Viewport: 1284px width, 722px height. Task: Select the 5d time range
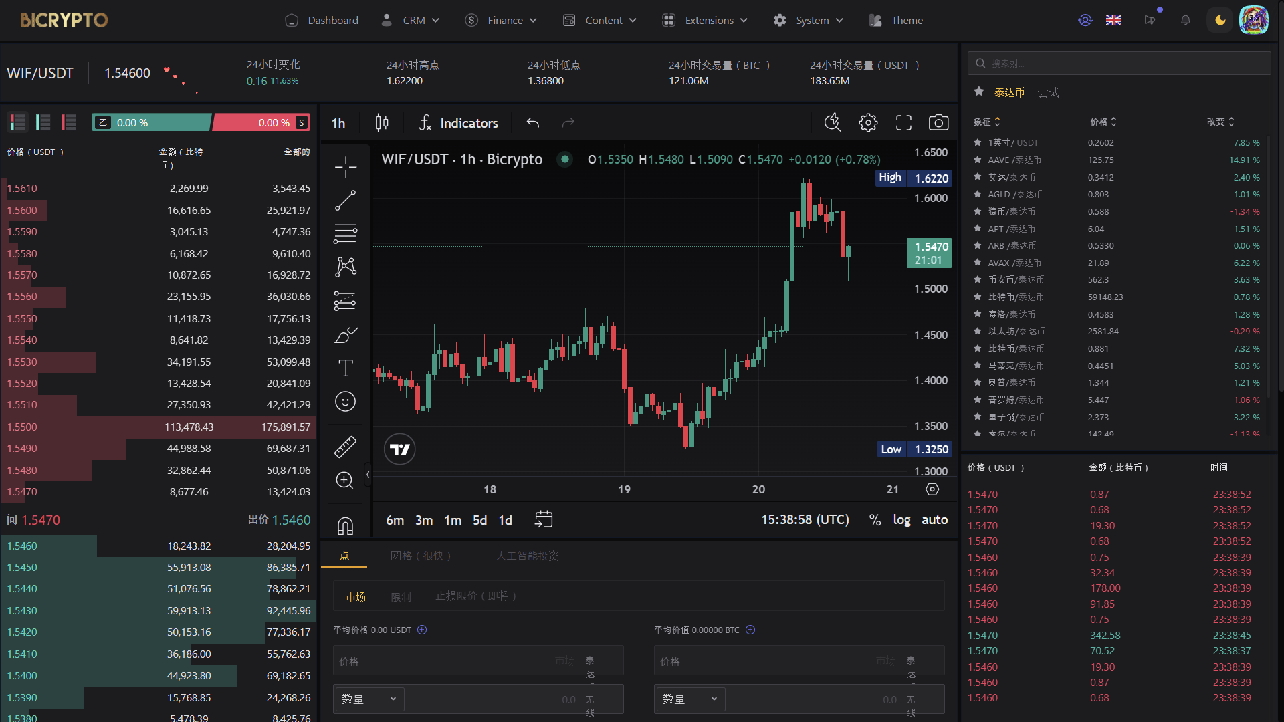coord(479,520)
